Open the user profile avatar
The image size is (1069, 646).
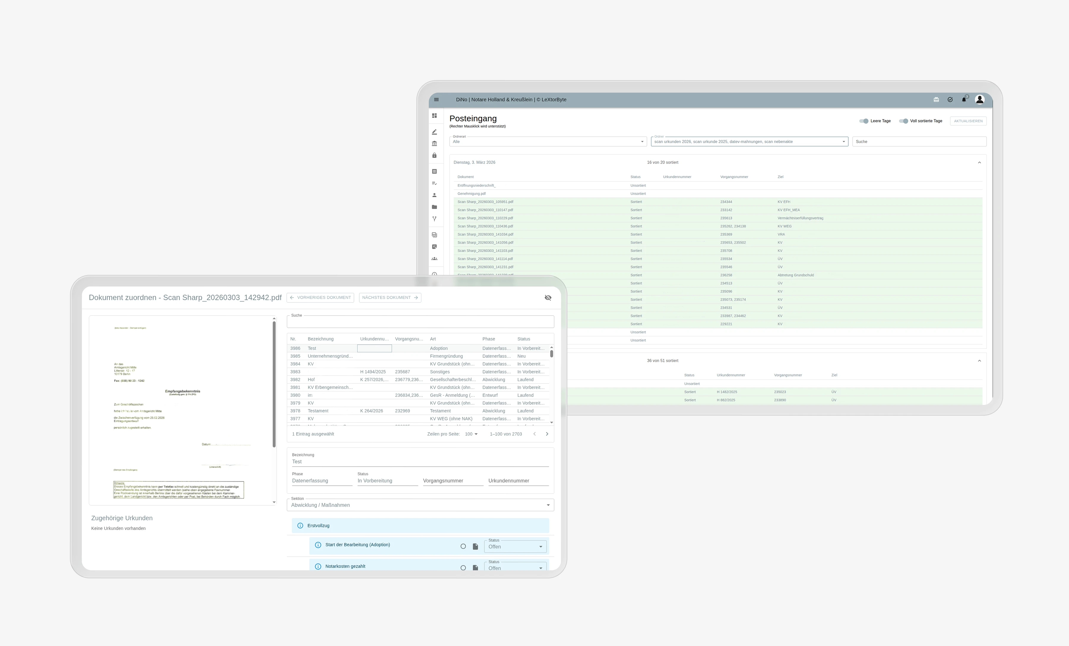(980, 99)
